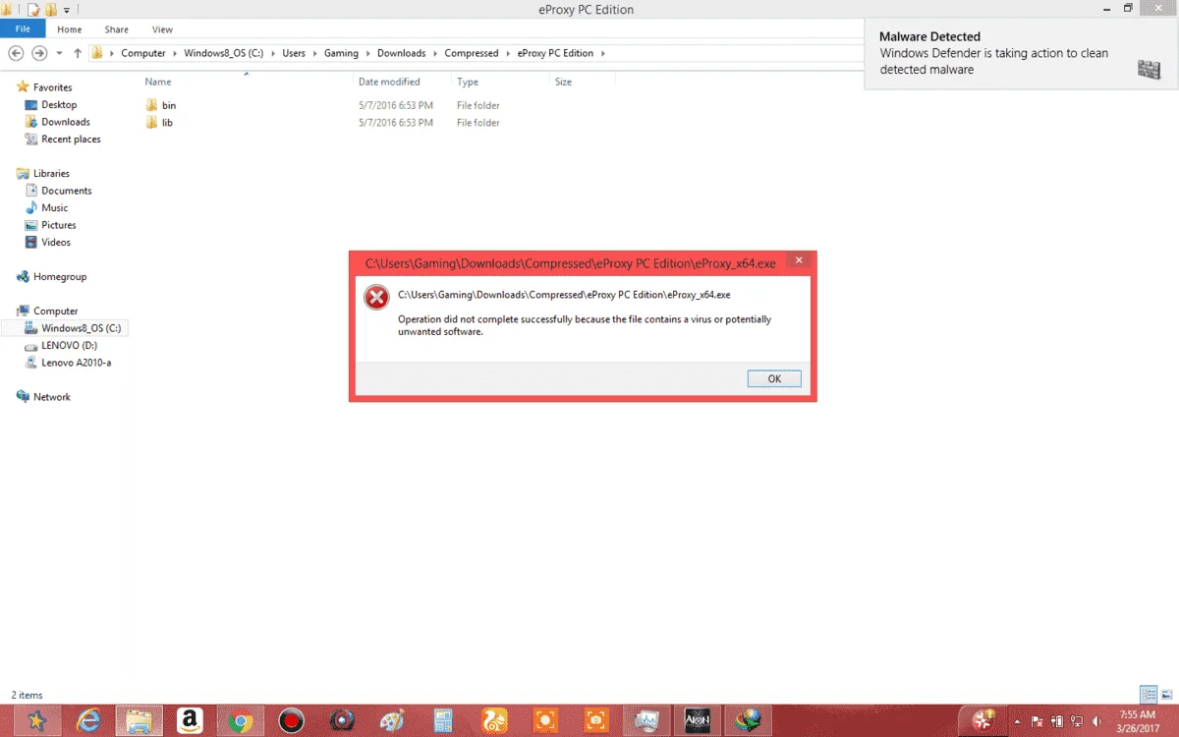The image size is (1179, 737).
Task: Click Downloads breadcrumb in address bar
Action: click(402, 53)
